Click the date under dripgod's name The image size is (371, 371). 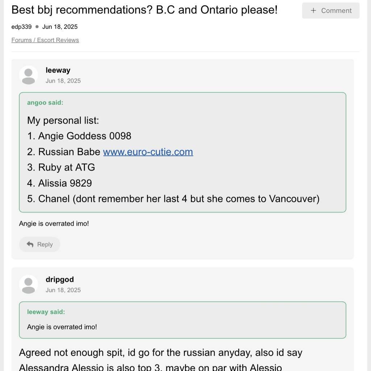[x=63, y=290]
